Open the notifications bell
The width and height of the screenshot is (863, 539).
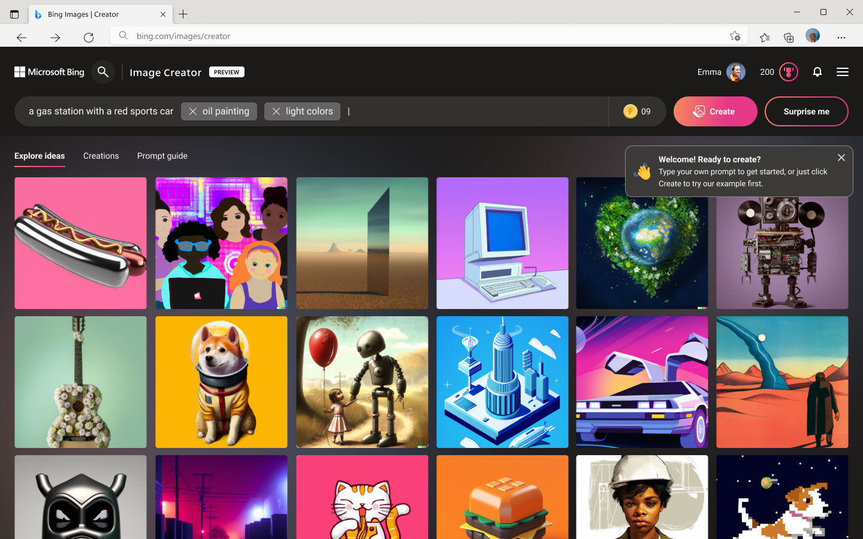[817, 72]
